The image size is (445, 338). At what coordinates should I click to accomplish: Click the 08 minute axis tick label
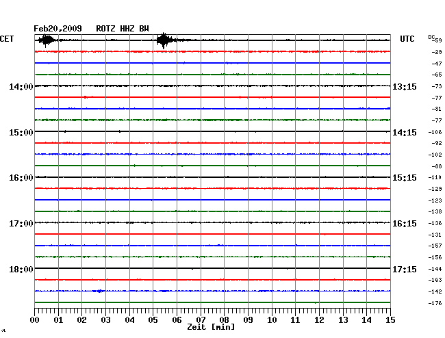coord(224,320)
